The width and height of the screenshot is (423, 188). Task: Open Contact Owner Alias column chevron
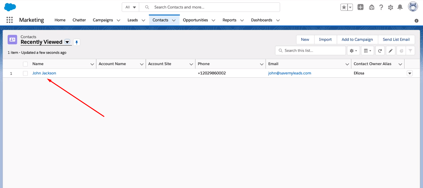click(400, 64)
